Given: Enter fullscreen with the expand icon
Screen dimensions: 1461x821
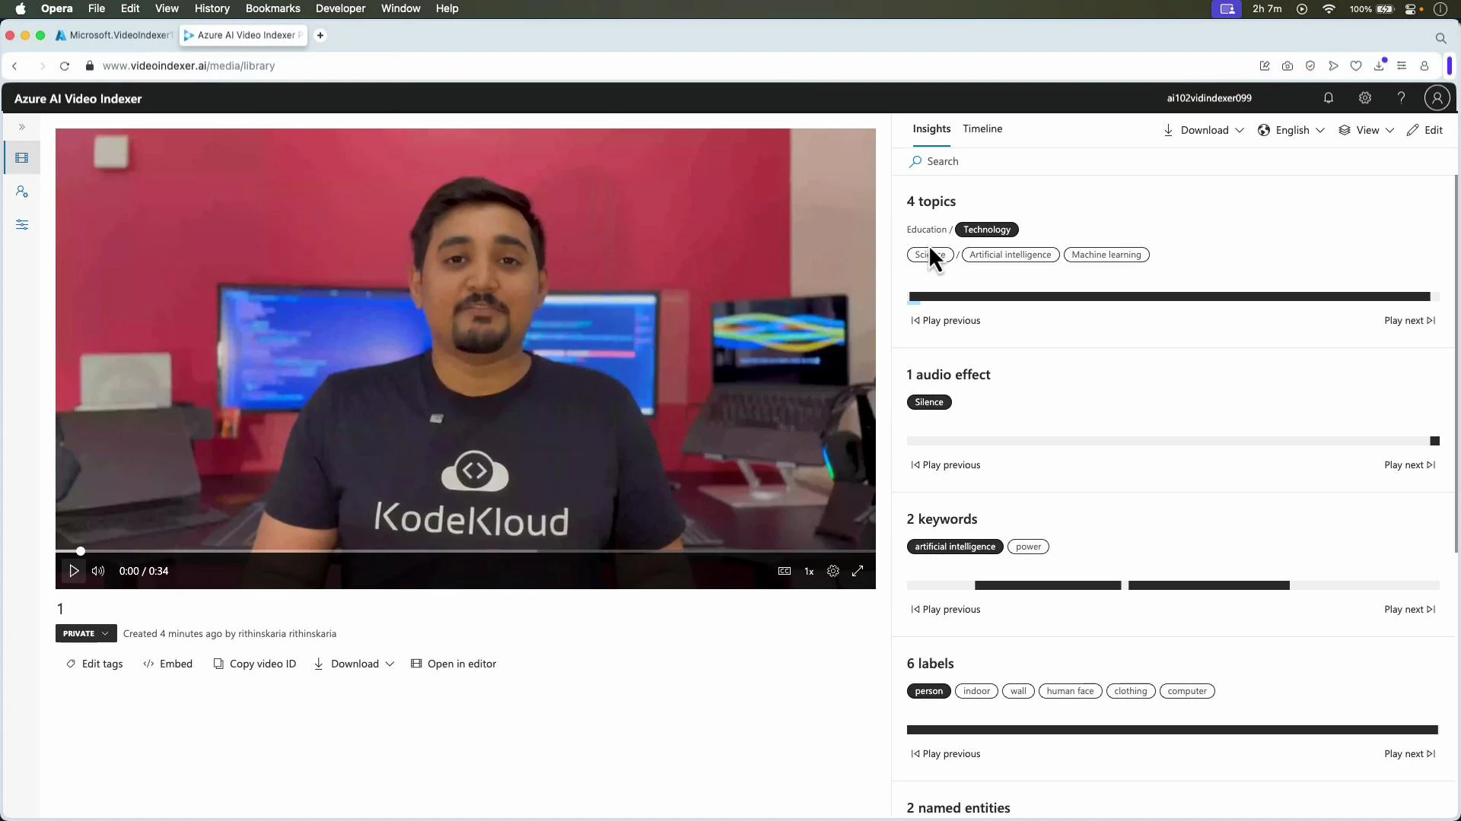Looking at the screenshot, I should click(x=858, y=571).
